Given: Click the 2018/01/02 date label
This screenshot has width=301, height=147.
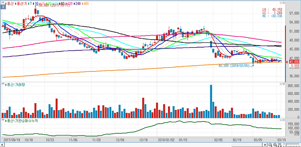Looking at the screenshot, I should pyautogui.click(x=166, y=140).
